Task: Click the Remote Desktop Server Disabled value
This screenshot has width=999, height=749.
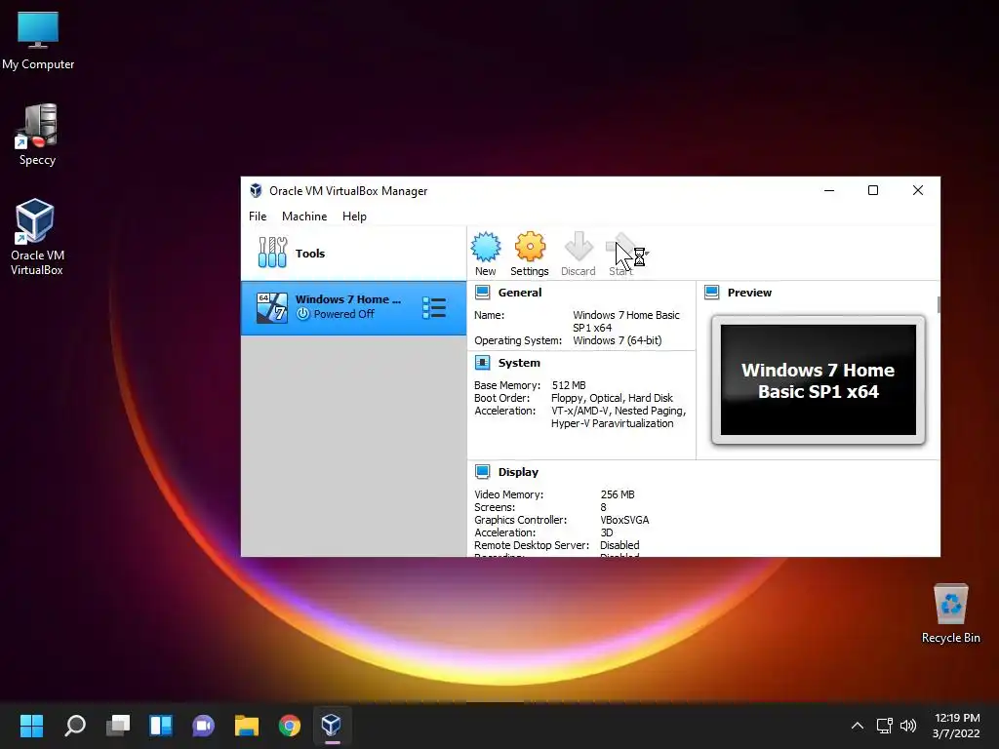Action: 619,545
